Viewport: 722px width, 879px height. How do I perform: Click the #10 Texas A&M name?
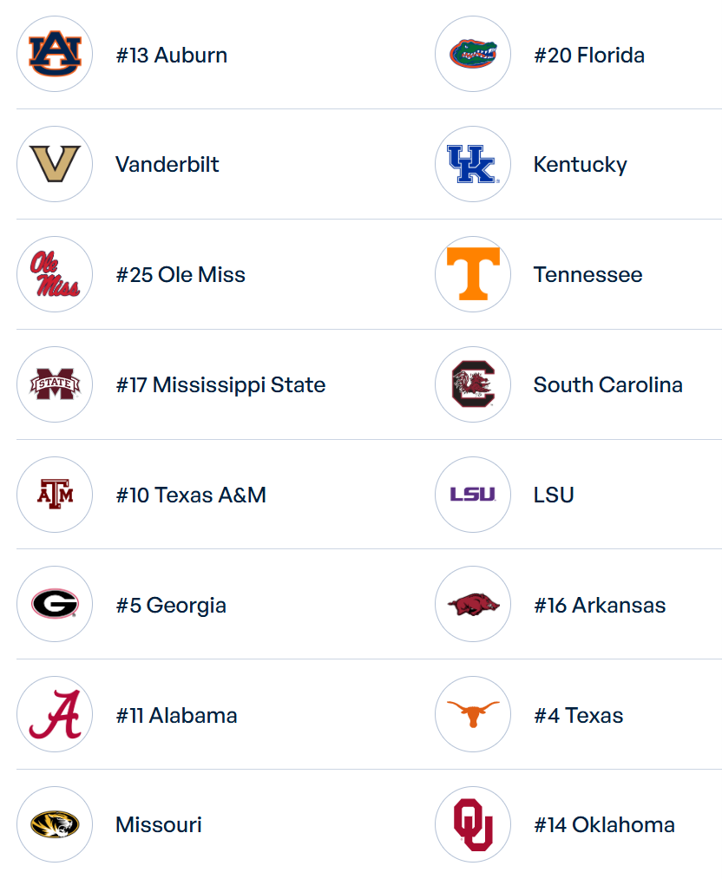[191, 495]
